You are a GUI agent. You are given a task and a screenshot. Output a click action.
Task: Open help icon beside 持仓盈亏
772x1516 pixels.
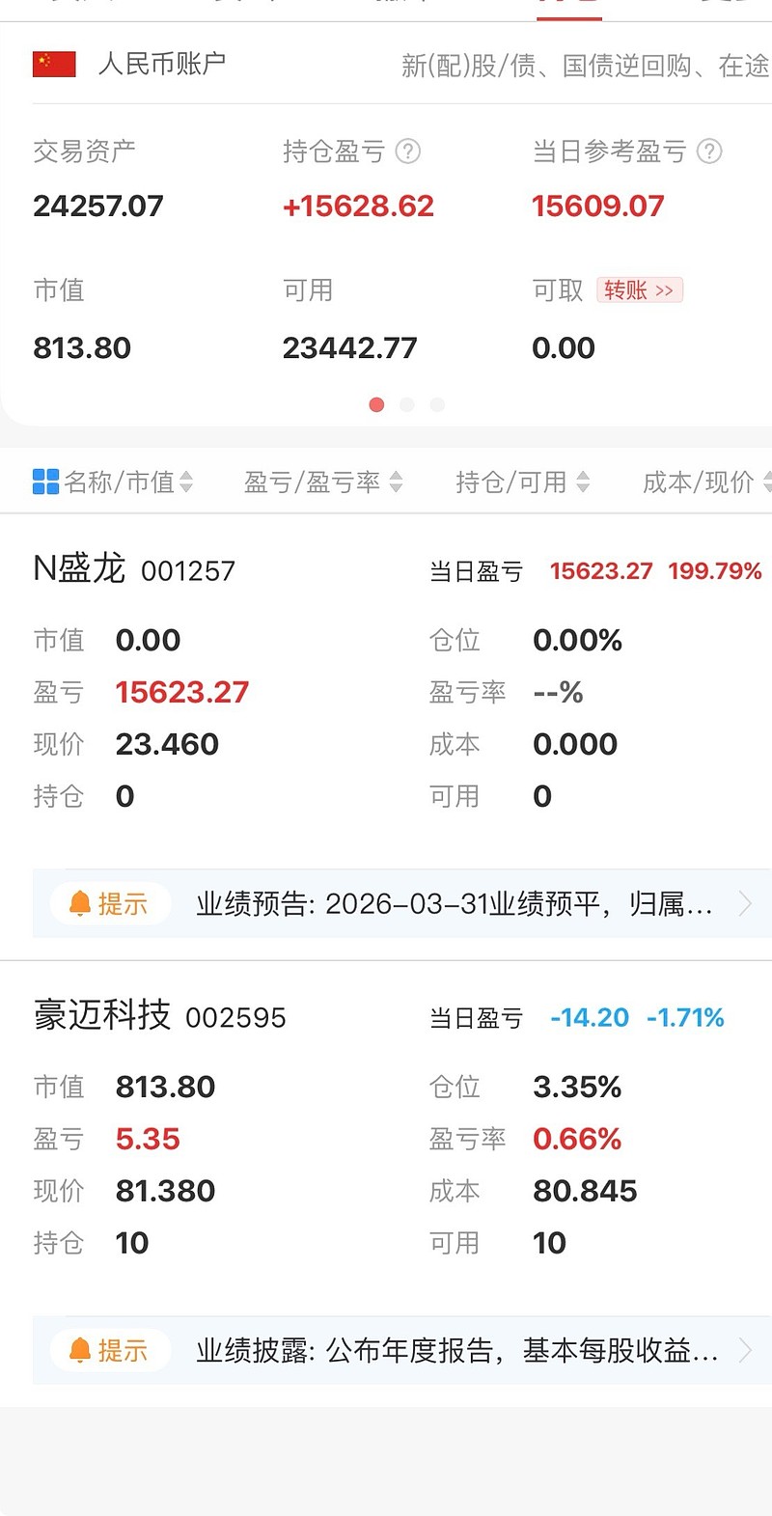pyautogui.click(x=408, y=152)
